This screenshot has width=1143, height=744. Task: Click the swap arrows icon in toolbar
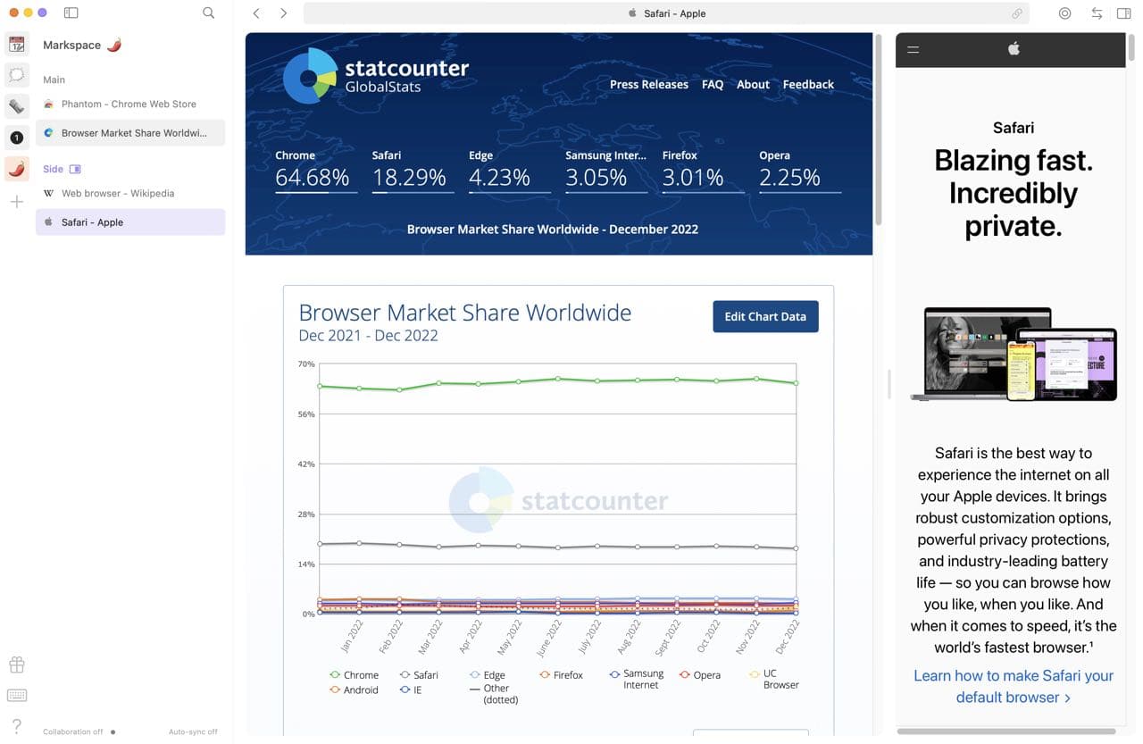tap(1097, 13)
